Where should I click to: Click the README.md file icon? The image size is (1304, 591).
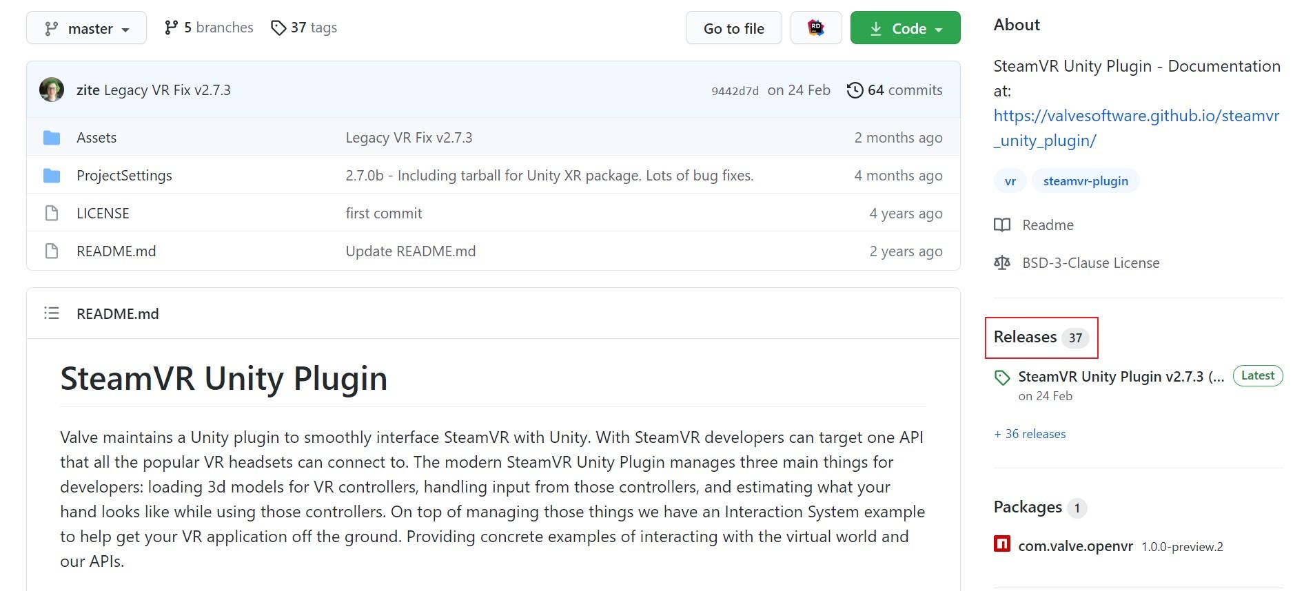click(52, 251)
